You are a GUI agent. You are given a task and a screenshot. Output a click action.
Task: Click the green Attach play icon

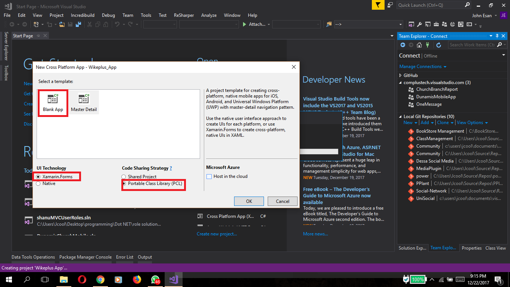[x=245, y=24]
